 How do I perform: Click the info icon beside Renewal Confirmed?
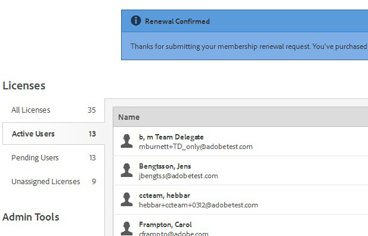(136, 21)
